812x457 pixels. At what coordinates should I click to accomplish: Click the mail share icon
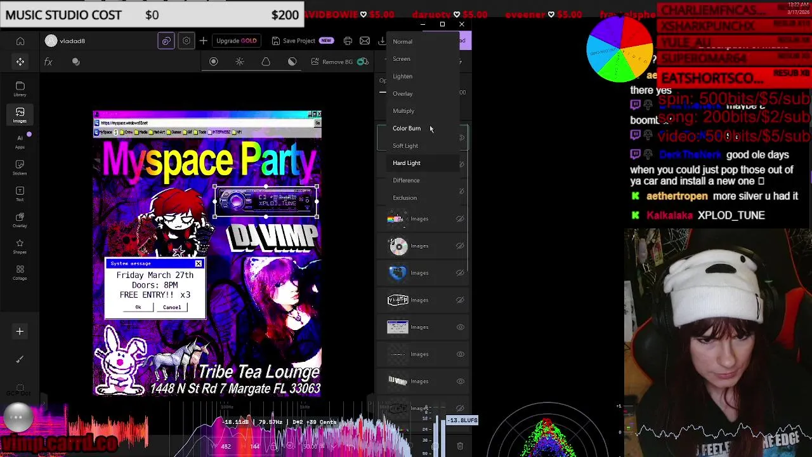365,41
